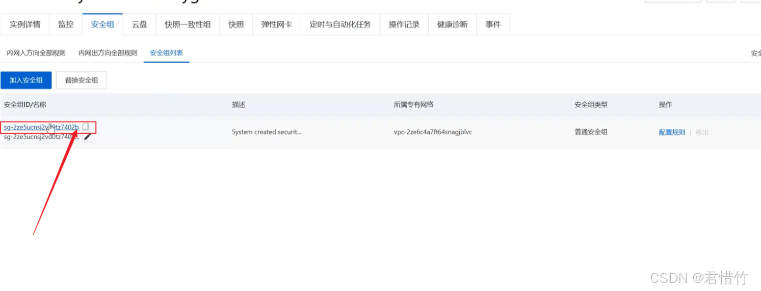Click the 替换安全组 button
Image resolution: width=761 pixels, height=291 pixels.
(82, 80)
